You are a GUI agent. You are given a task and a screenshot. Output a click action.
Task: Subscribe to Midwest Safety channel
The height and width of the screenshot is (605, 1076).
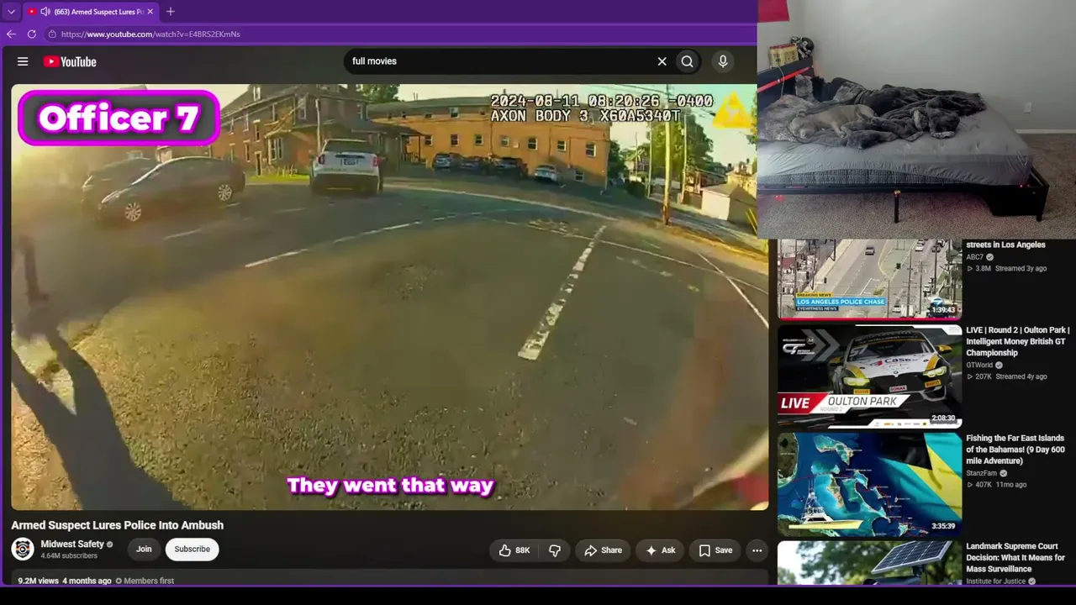[193, 550]
